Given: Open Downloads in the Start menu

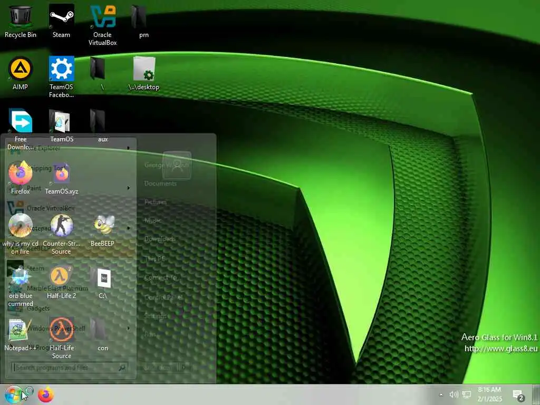Looking at the screenshot, I should [160, 239].
